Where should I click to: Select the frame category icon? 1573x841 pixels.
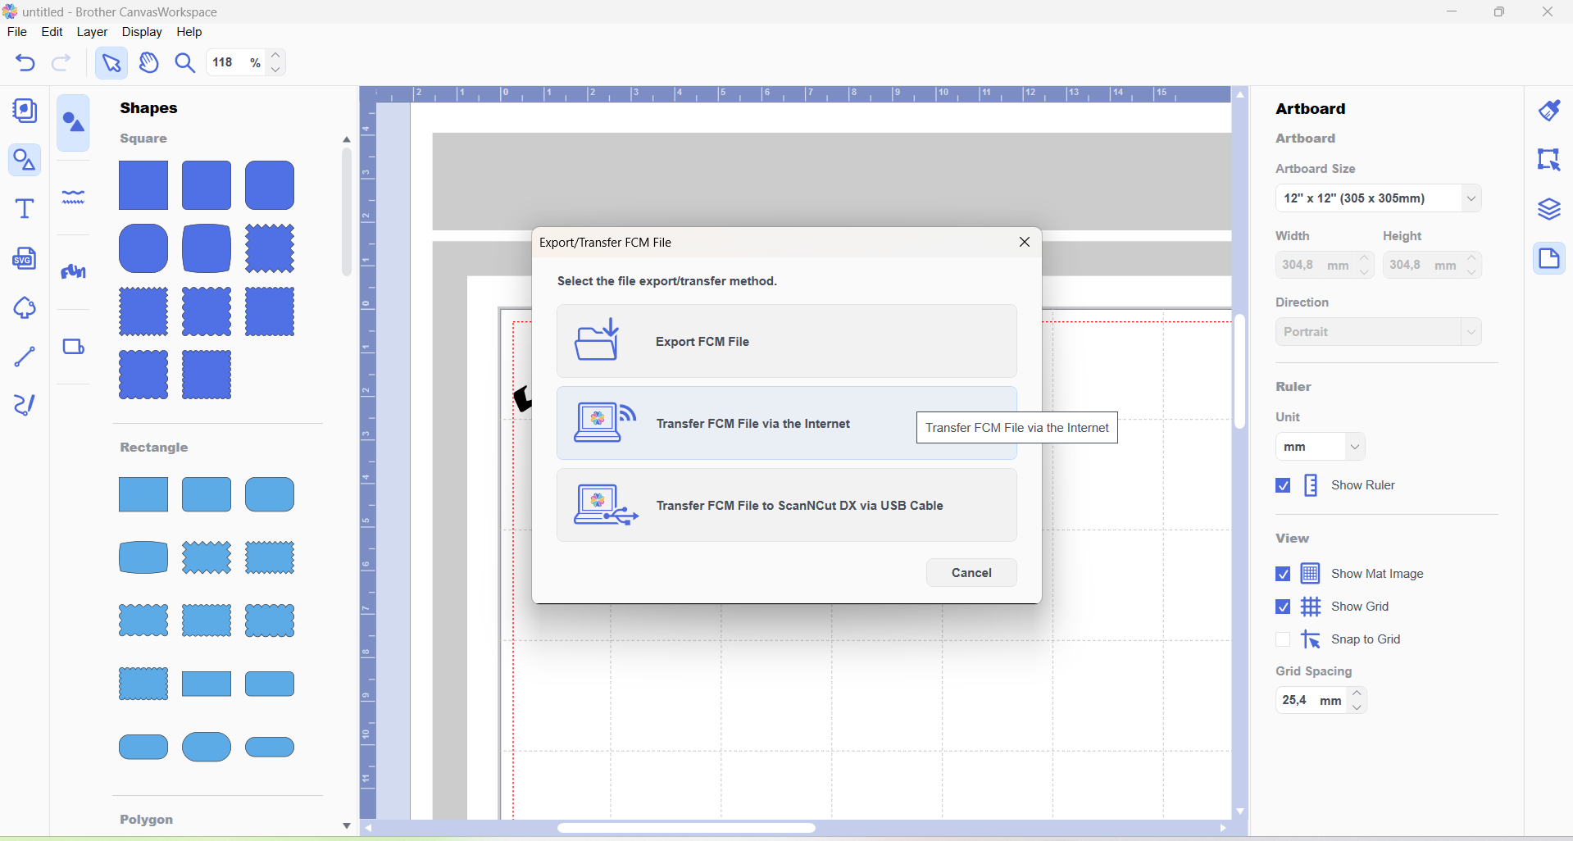74,347
